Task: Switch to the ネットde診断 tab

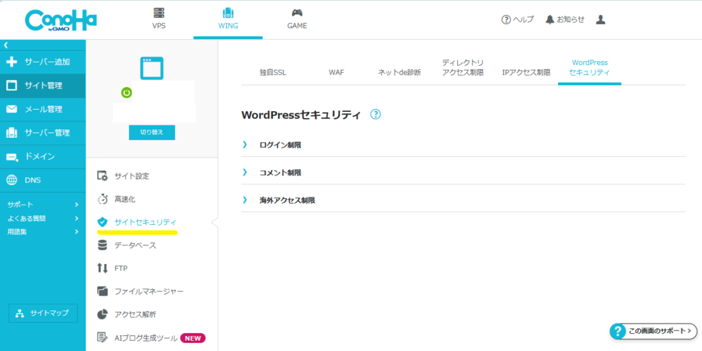Action: tap(400, 73)
